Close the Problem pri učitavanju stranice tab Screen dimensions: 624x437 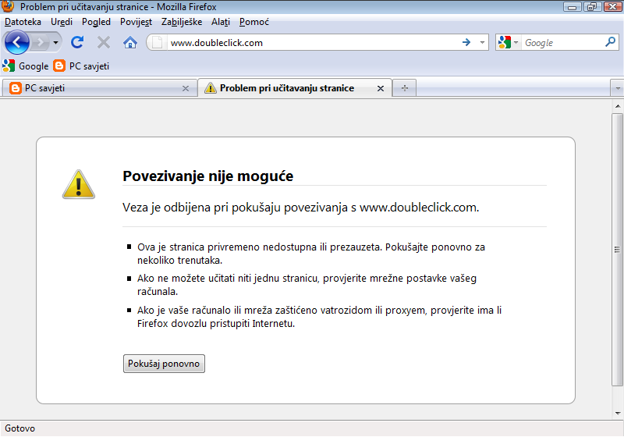[x=381, y=88]
